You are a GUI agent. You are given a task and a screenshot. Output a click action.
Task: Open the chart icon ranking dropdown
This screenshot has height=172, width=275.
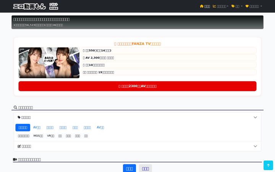220,6
